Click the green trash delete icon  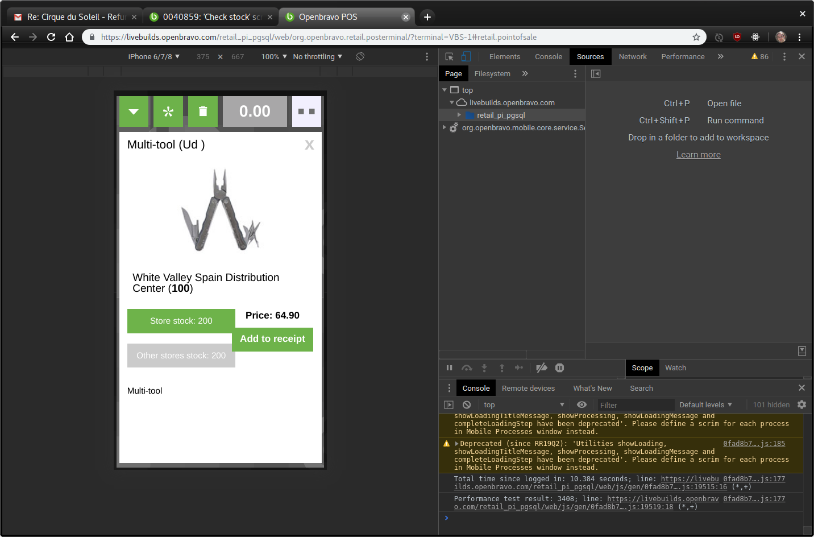click(x=203, y=111)
